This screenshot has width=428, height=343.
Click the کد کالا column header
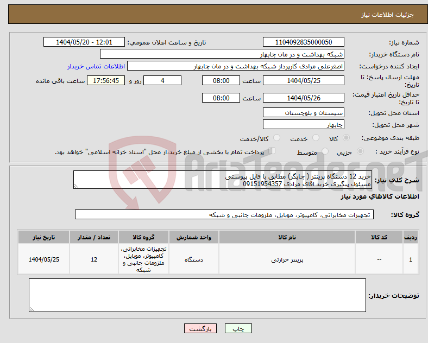coord(379,237)
